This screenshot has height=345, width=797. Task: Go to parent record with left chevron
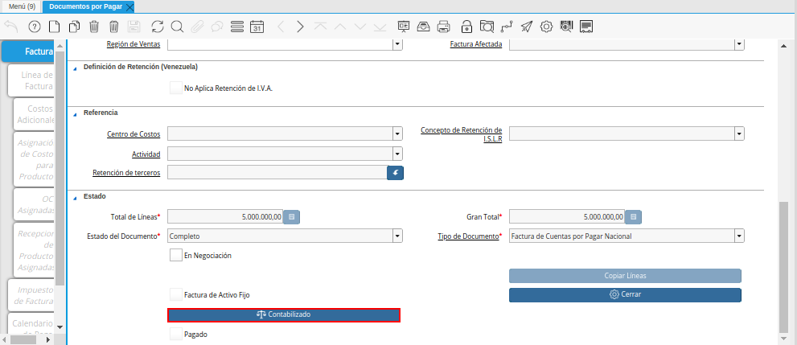[281, 27]
